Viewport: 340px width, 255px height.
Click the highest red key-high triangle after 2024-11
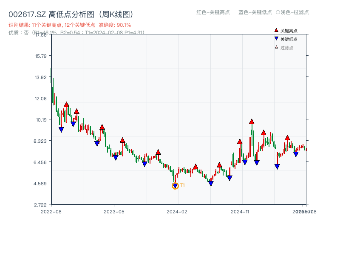252,122
